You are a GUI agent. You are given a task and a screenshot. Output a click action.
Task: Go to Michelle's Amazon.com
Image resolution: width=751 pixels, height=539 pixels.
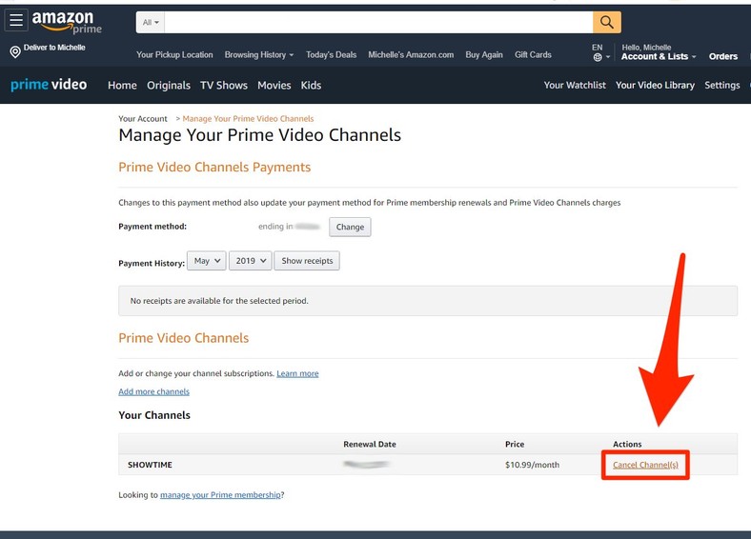(411, 54)
